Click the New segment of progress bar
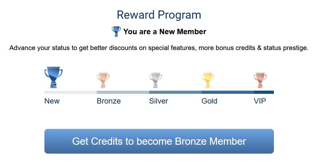The height and width of the screenshot is (165, 318). pos(71,92)
